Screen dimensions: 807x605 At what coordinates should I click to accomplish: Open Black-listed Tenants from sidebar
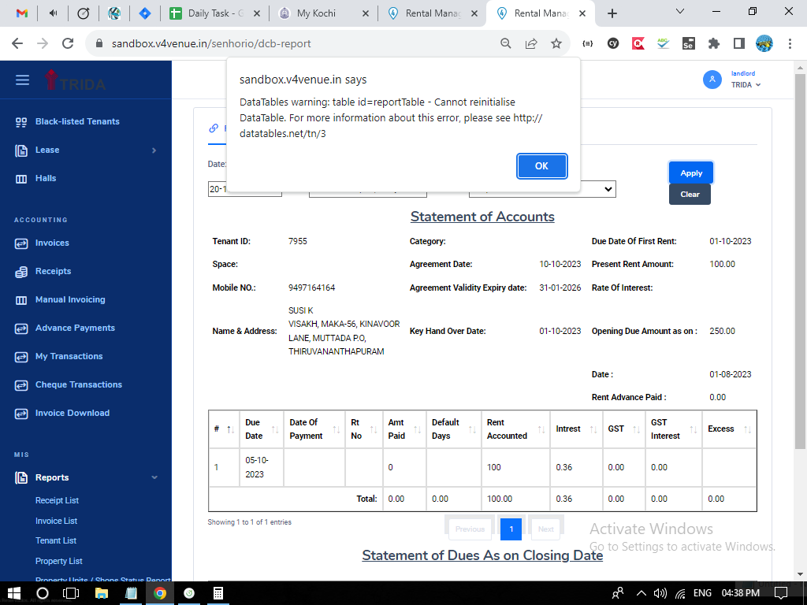pyautogui.click(x=77, y=121)
